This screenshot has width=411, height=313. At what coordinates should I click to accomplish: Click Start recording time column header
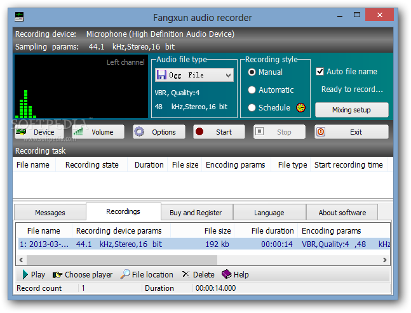(x=349, y=164)
